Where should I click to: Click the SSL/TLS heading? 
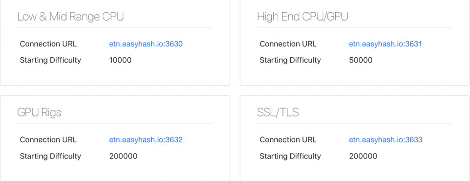coord(278,113)
